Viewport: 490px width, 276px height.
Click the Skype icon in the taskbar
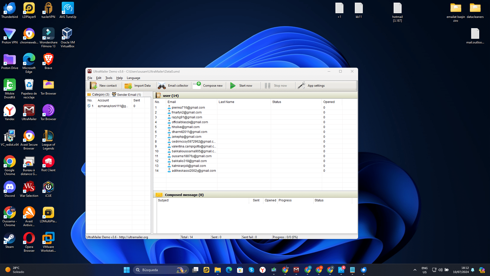(251, 270)
